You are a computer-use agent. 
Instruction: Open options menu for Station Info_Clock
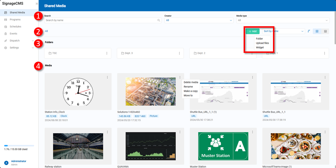pyautogui.click(x=107, y=77)
